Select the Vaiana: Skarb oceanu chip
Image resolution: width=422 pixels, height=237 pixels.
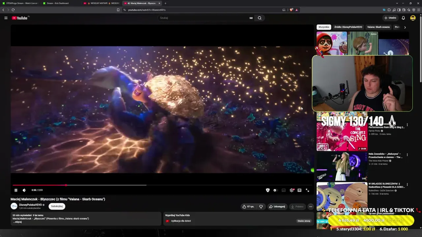coord(378,27)
